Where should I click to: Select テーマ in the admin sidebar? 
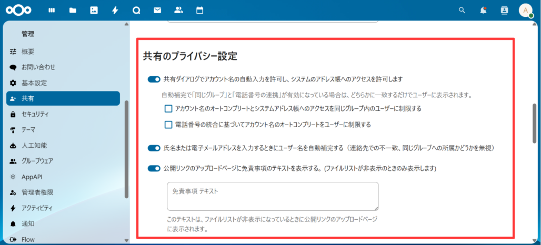coord(28,130)
